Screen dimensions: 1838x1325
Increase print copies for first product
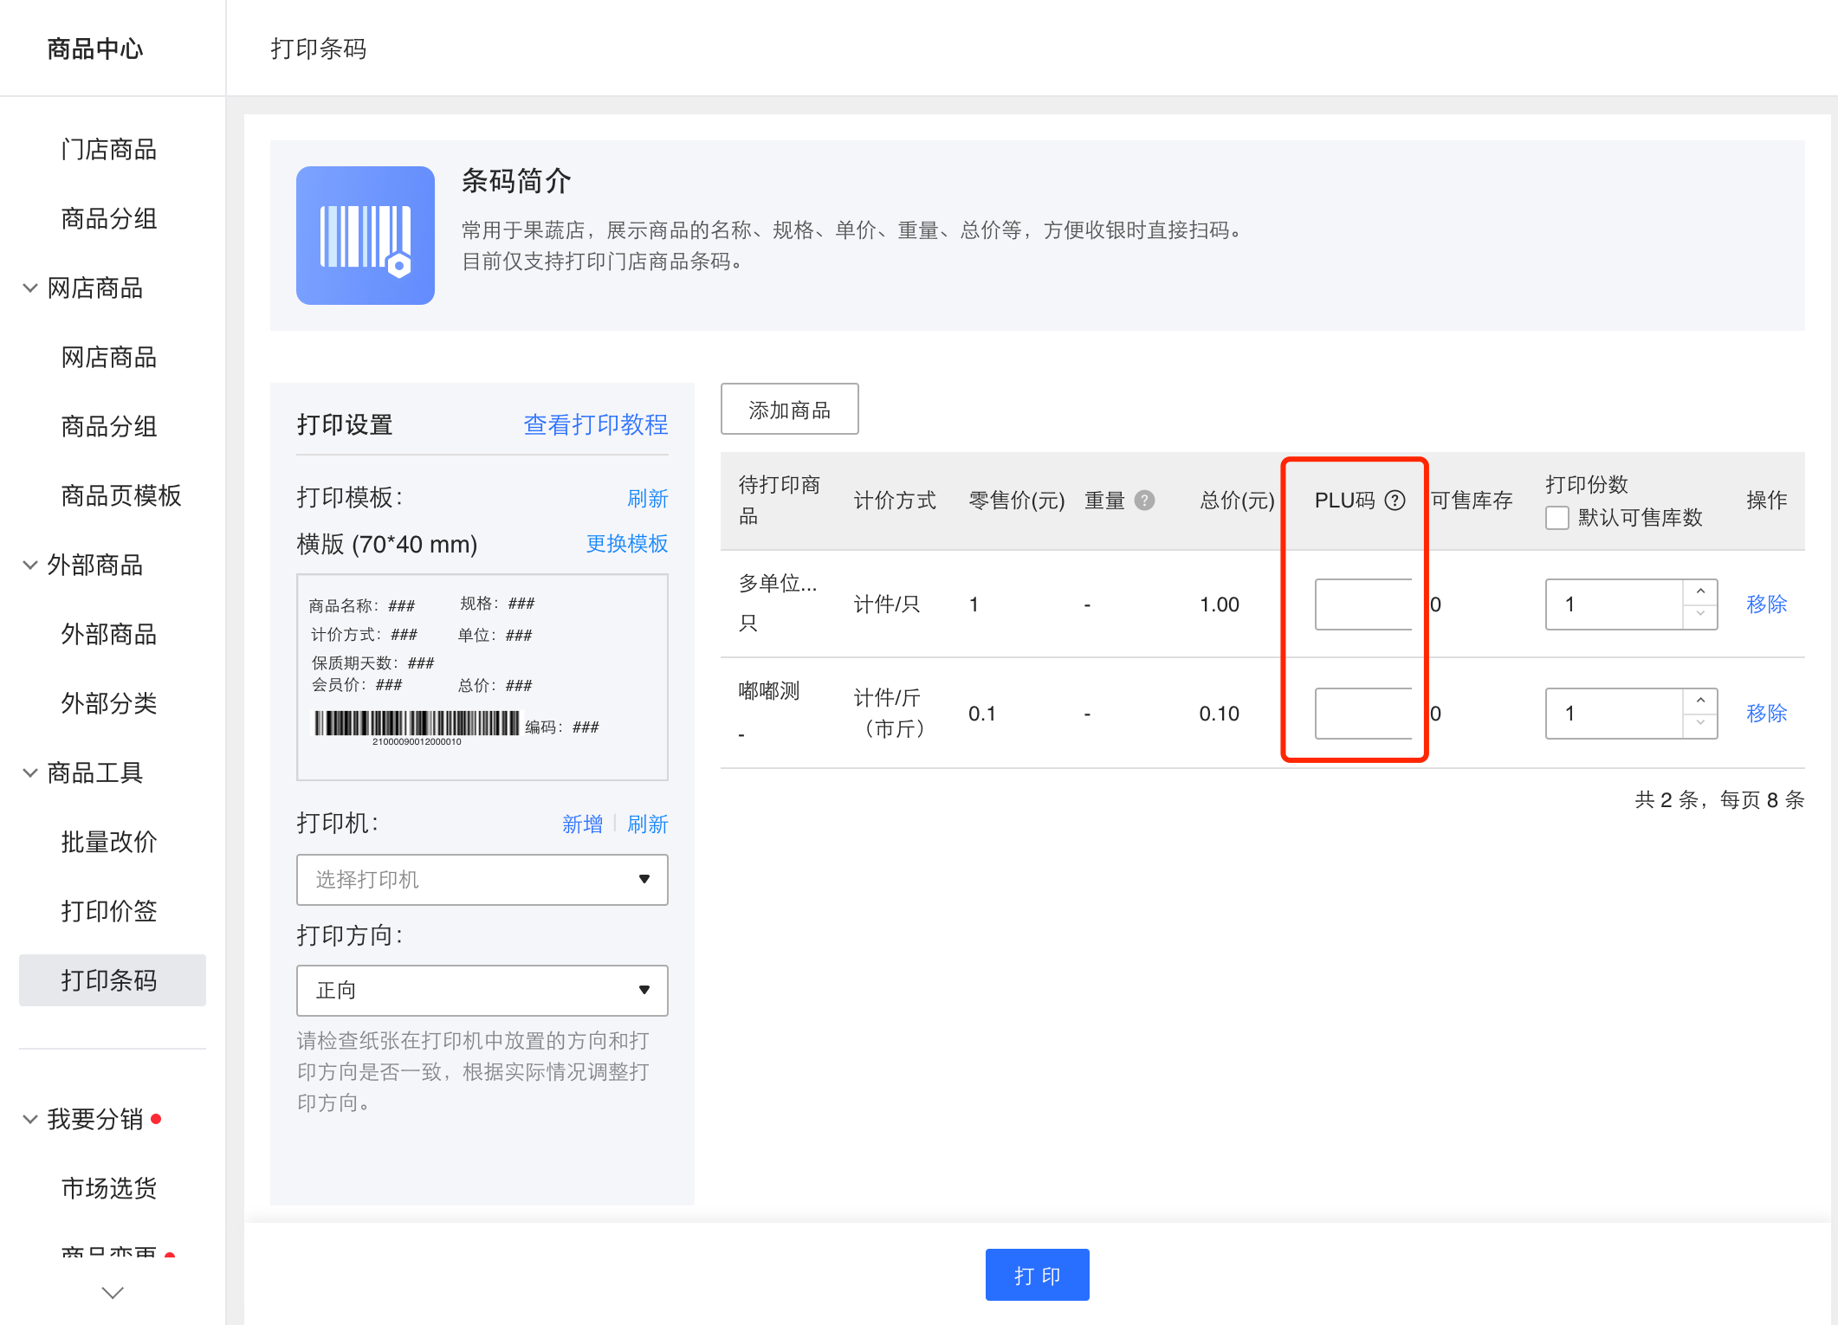point(1700,591)
